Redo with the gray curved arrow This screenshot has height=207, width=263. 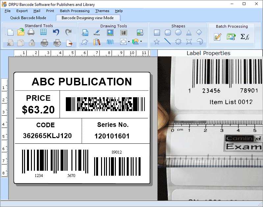pyautogui.click(x=68, y=32)
